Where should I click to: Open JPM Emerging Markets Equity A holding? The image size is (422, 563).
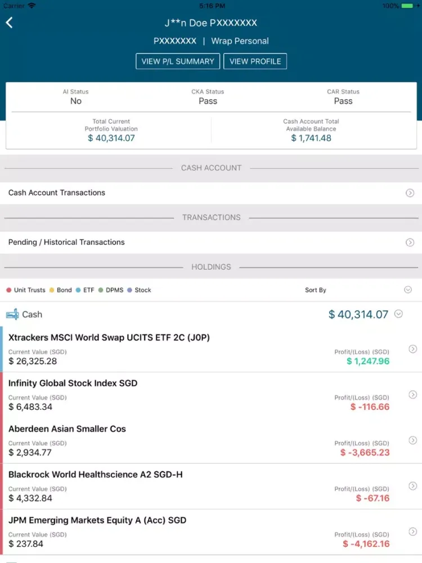point(211,532)
